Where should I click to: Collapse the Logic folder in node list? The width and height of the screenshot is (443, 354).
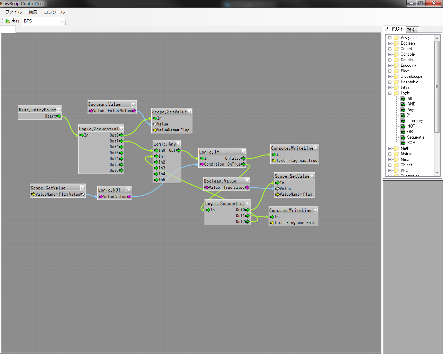(390, 93)
